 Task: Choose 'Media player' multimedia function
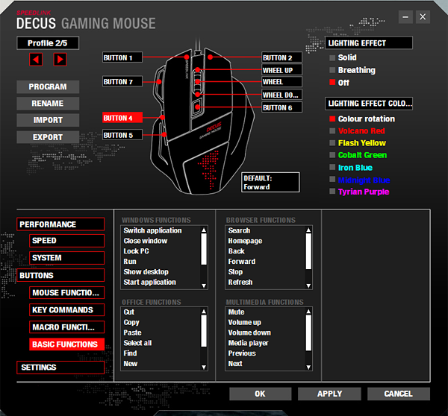(249, 343)
